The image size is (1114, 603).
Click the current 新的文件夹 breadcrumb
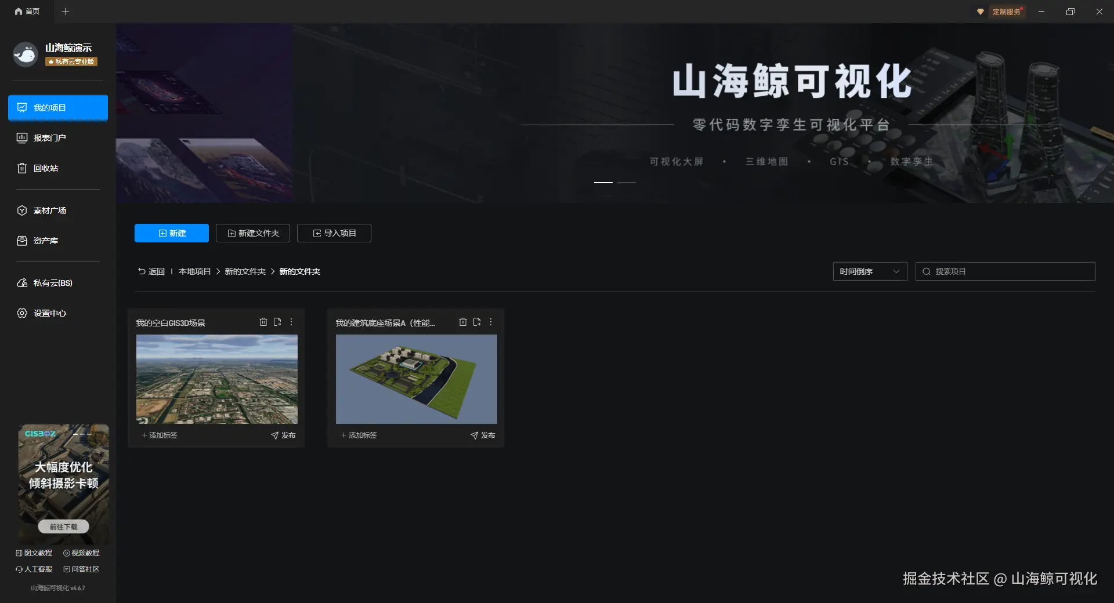[x=300, y=271]
